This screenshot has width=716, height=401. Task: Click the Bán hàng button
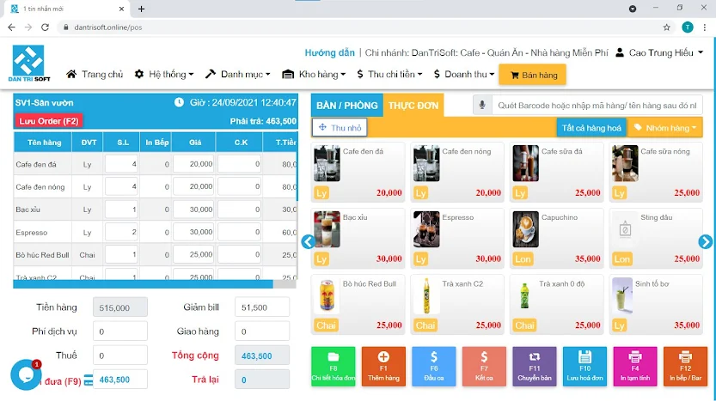(532, 75)
